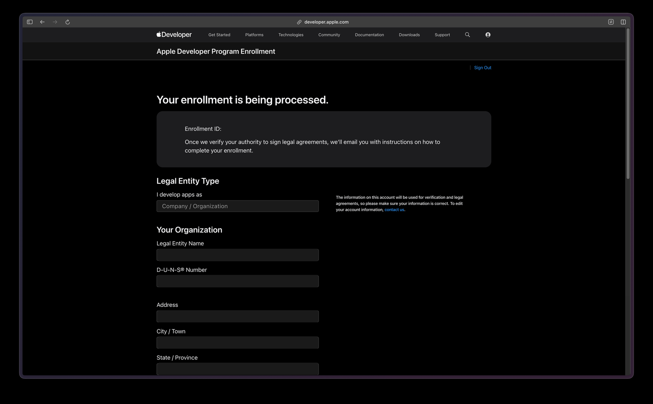Screen dimensions: 653x404
Task: Open the Documentation page
Action: coord(369,35)
